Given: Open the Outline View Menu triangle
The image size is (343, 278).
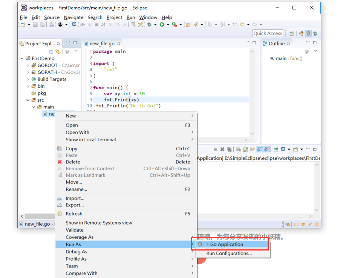Looking at the screenshot, I should [x=315, y=51].
